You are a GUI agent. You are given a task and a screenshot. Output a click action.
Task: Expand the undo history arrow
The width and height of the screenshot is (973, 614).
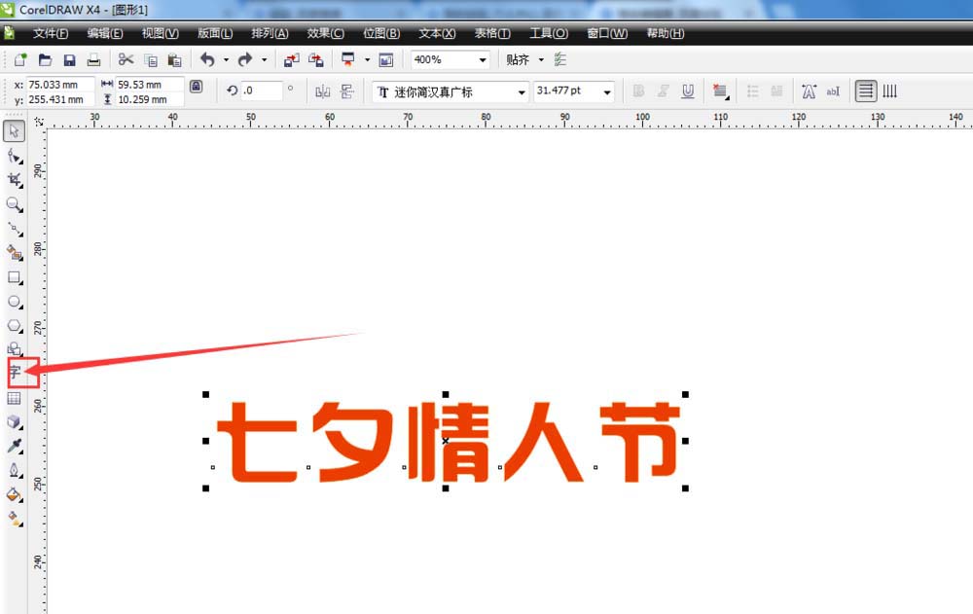click(x=226, y=60)
